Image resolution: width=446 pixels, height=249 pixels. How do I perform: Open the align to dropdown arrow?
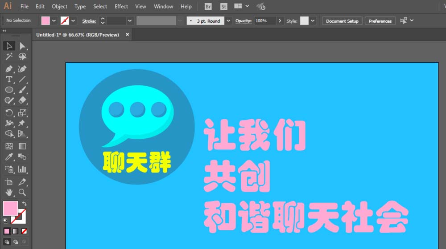tap(412, 20)
